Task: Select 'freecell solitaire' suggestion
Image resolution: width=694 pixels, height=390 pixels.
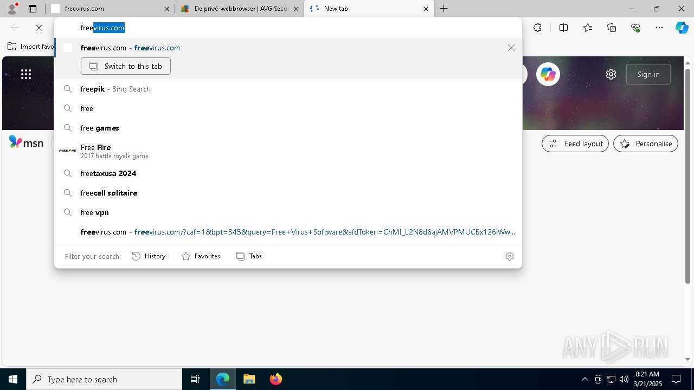Action: click(287, 193)
